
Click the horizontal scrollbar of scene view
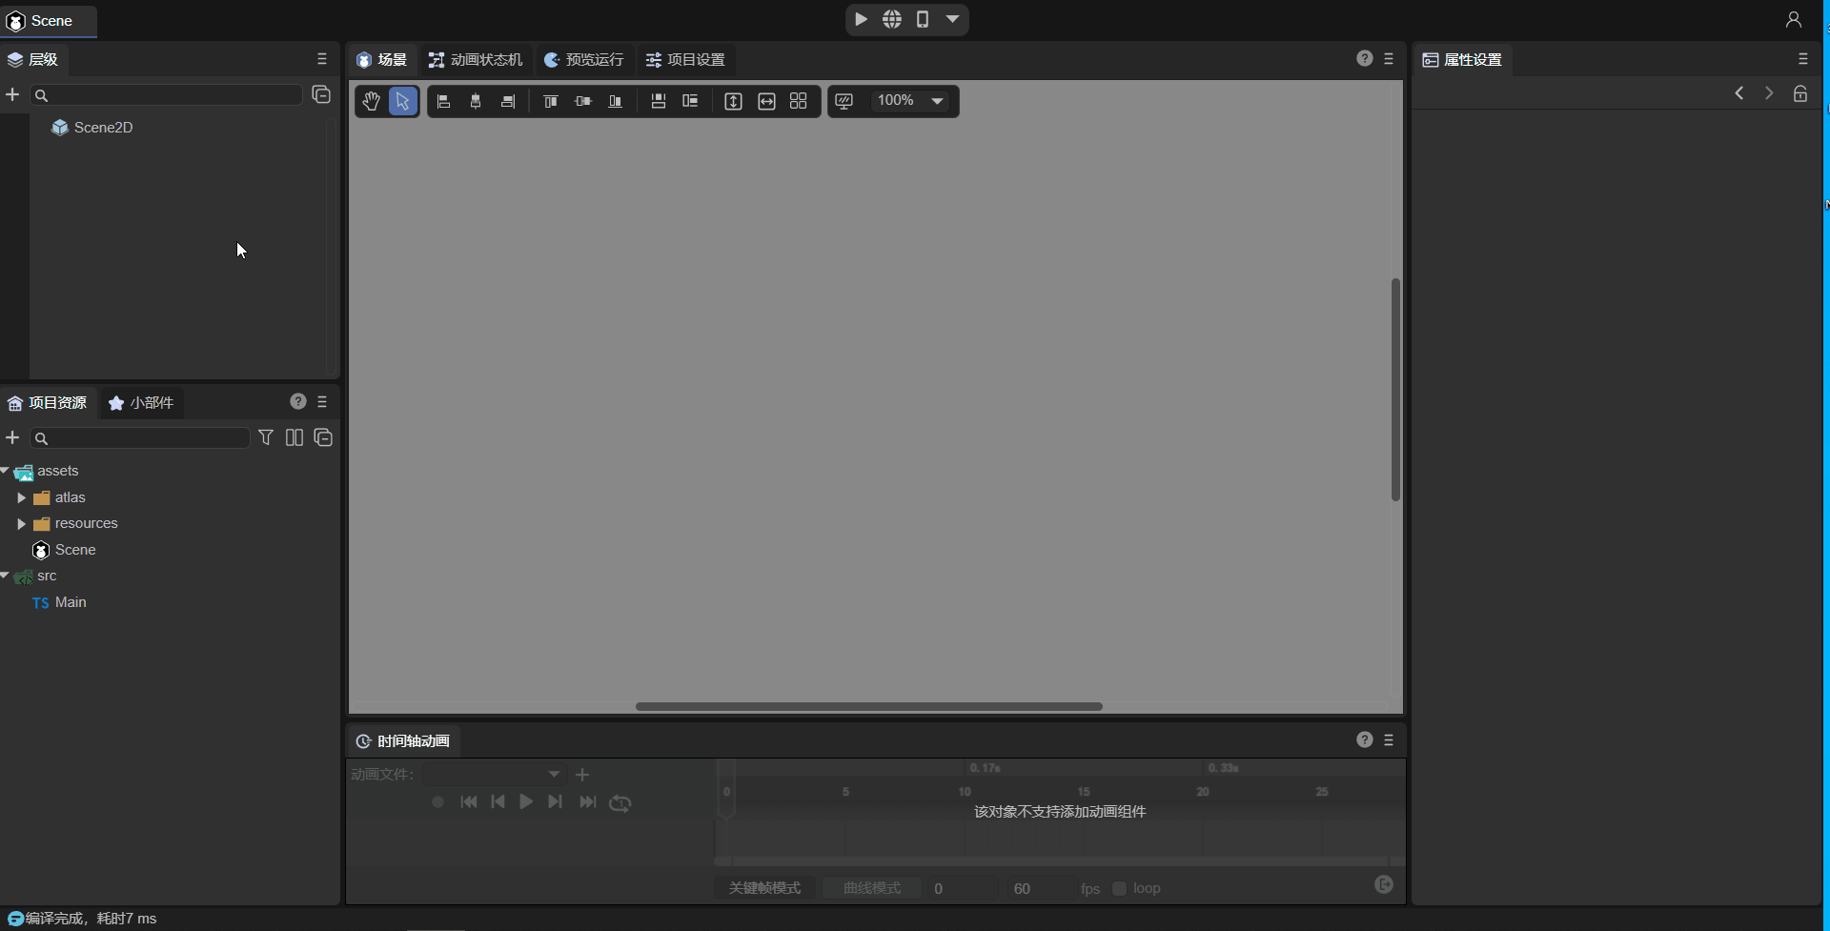tap(868, 706)
